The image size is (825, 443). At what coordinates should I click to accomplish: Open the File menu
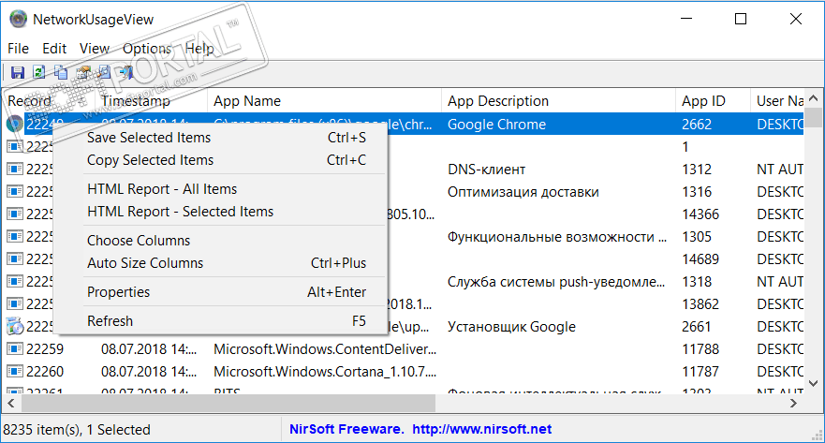click(x=18, y=49)
